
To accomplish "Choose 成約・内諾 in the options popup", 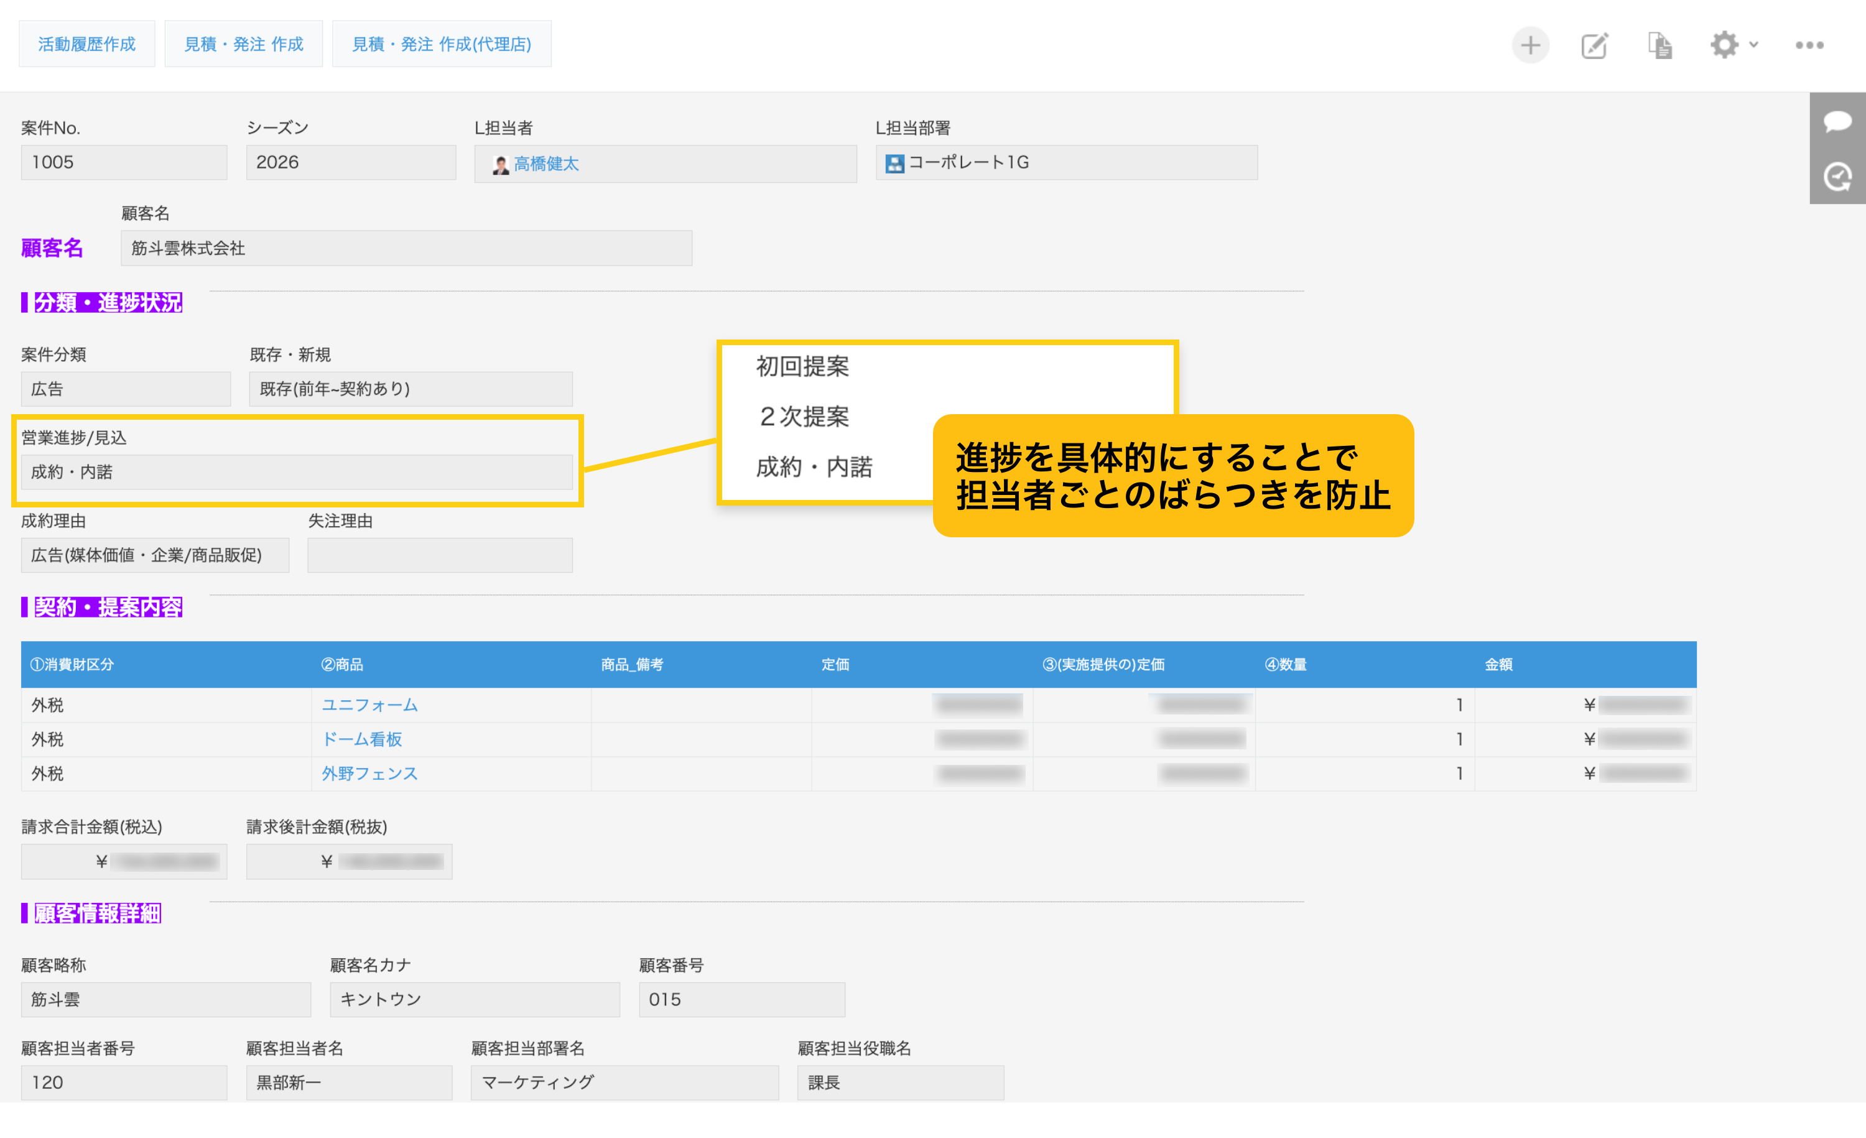I will (x=814, y=466).
